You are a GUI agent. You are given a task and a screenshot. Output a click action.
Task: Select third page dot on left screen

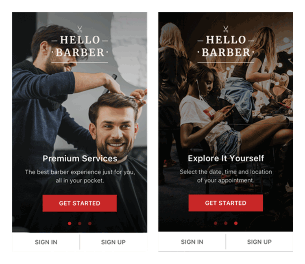tap(90, 223)
